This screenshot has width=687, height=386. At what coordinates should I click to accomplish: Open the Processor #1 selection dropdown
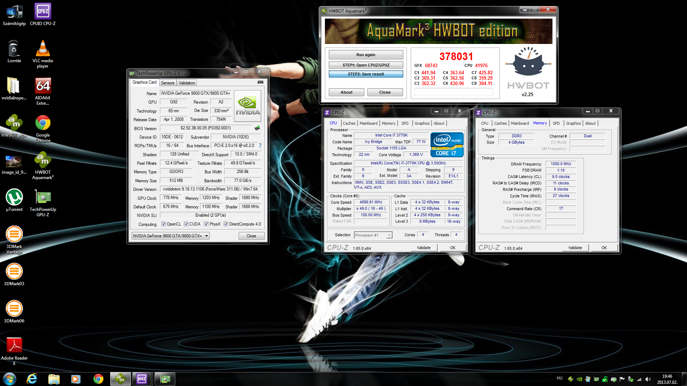click(373, 235)
